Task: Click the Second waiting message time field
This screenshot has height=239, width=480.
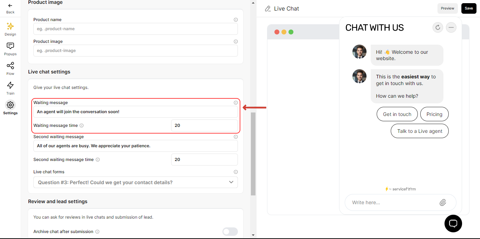Action: coord(205,160)
